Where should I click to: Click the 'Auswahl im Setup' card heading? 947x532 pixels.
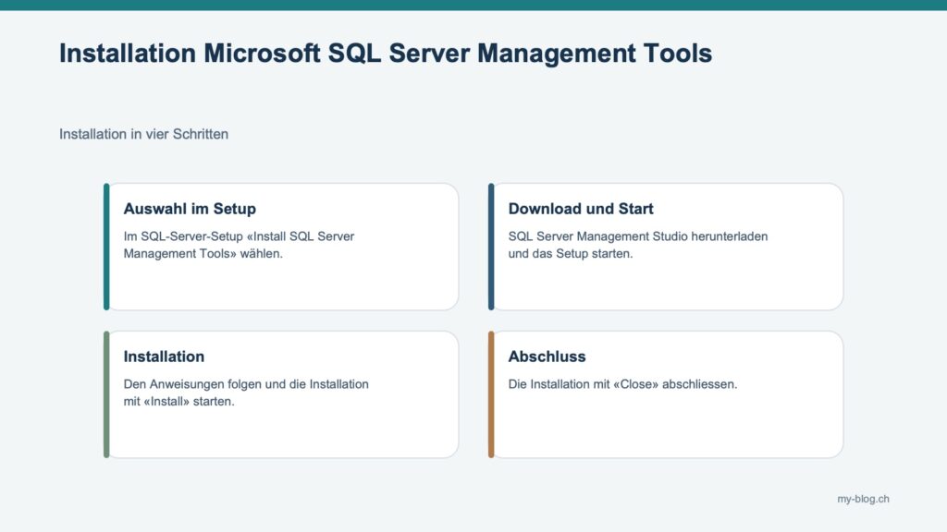pos(190,209)
